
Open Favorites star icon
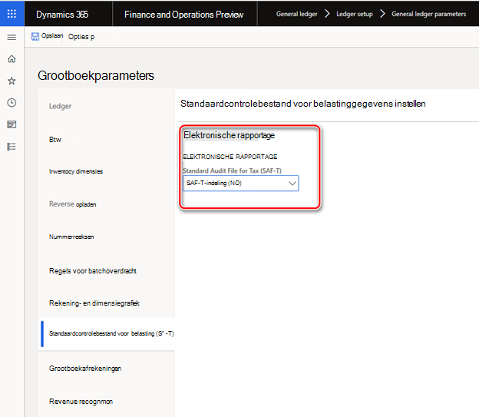click(12, 81)
